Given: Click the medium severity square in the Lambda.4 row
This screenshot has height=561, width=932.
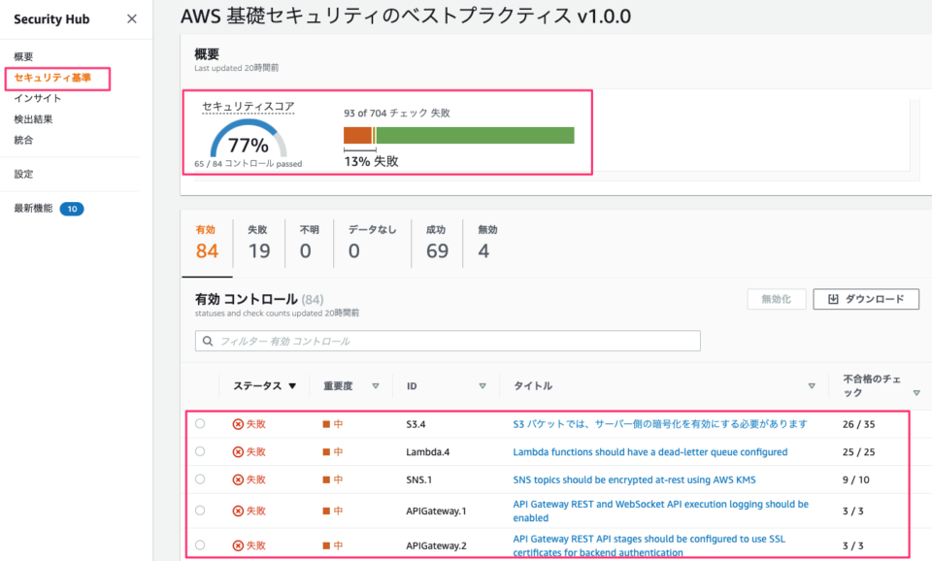Looking at the screenshot, I should point(326,452).
